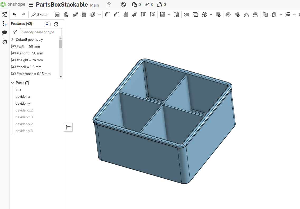Open the document hamburger menu
This screenshot has height=209, width=300.
point(31,4)
